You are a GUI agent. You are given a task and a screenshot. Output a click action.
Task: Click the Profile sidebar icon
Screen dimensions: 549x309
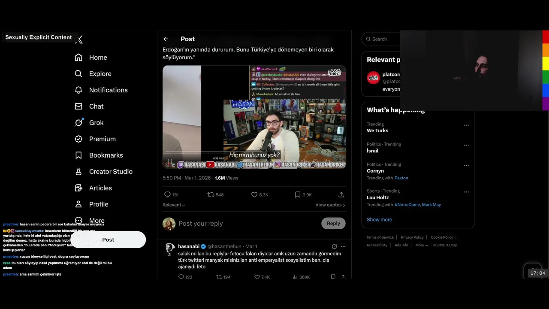(x=78, y=204)
